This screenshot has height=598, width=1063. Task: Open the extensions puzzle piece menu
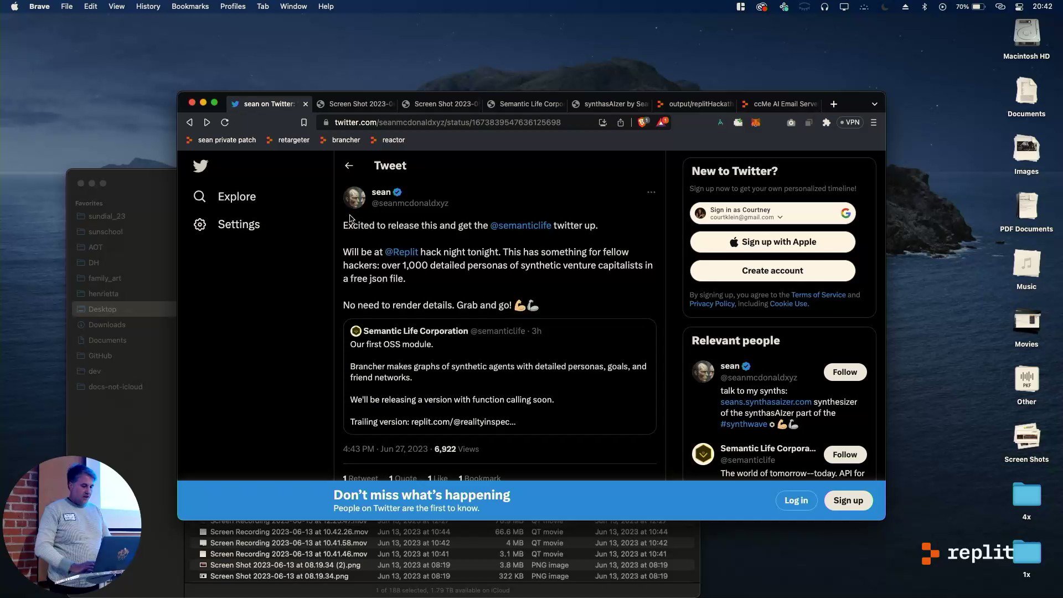pyautogui.click(x=826, y=122)
